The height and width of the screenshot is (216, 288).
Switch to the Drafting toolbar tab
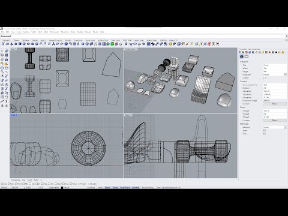[x=163, y=40]
